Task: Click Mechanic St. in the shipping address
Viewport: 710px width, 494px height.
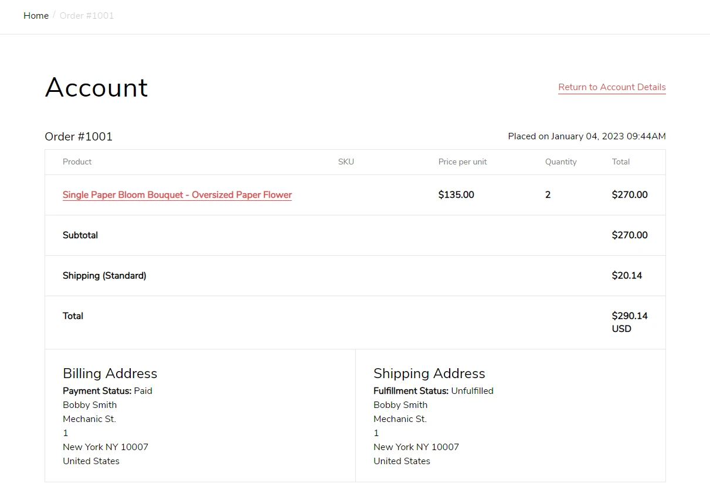Action: (400, 419)
